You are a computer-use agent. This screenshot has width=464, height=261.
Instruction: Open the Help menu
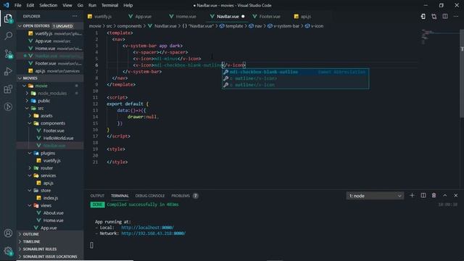pyautogui.click(x=128, y=5)
